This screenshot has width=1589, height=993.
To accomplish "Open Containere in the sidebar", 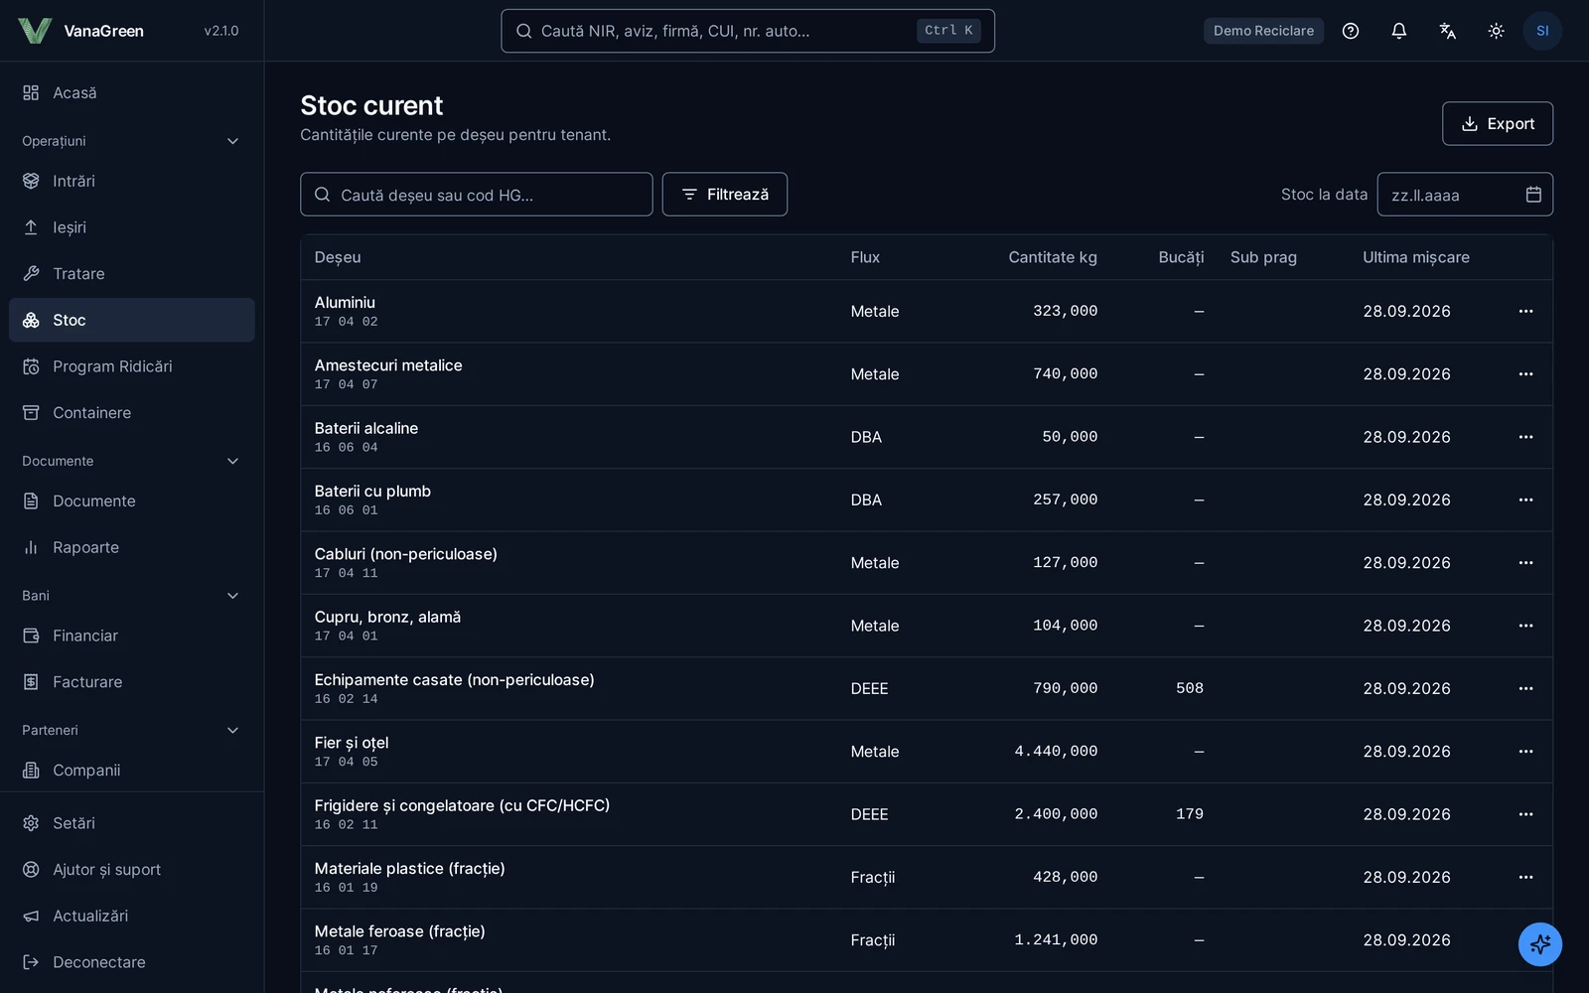I will (131, 413).
